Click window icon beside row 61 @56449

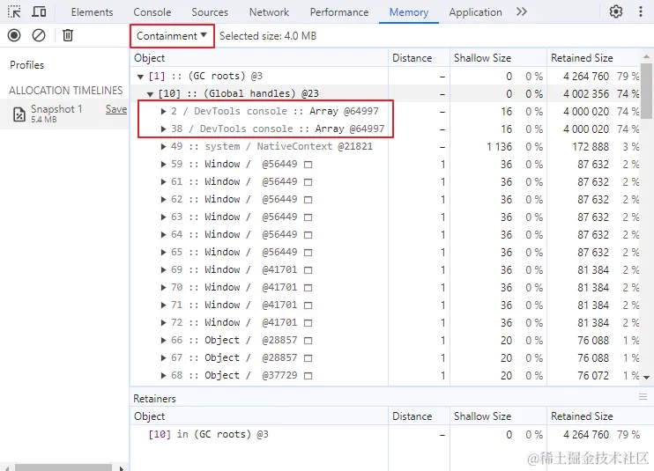[308, 182]
